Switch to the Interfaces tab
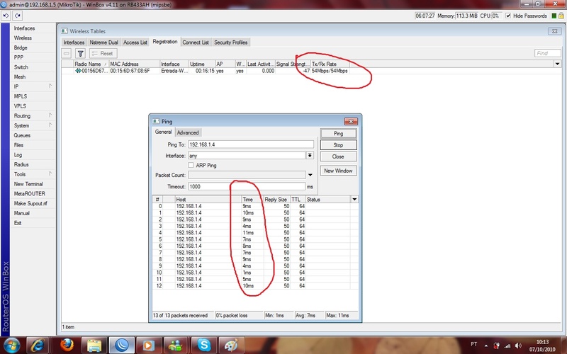The height and width of the screenshot is (354, 567). coord(74,42)
